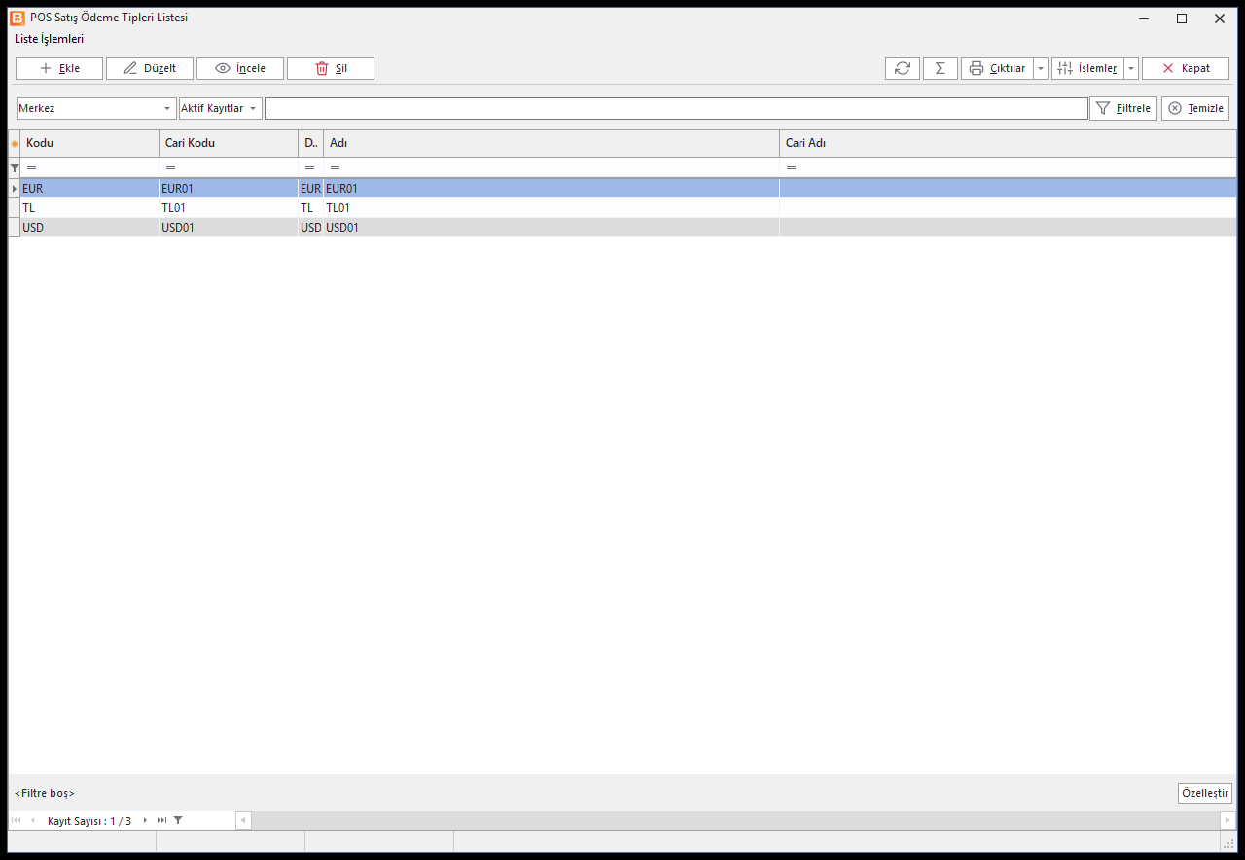Click the filter cell under Cari Adı column

click(1008, 168)
